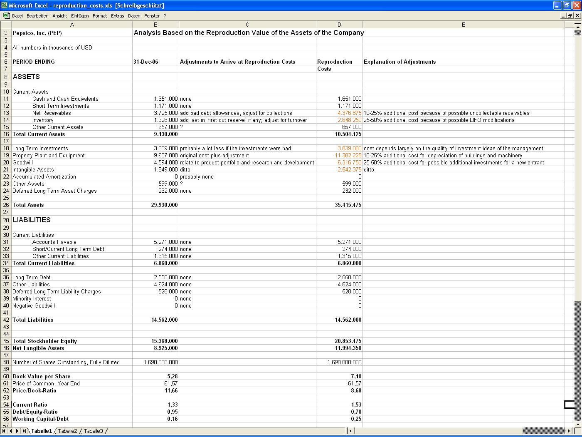The width and height of the screenshot is (582, 437).
Task: Click the 'Total Liabilities' label
Action: click(x=33, y=320)
